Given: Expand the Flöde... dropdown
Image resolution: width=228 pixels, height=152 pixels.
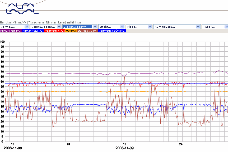Looking at the screenshot, I should (139, 27).
